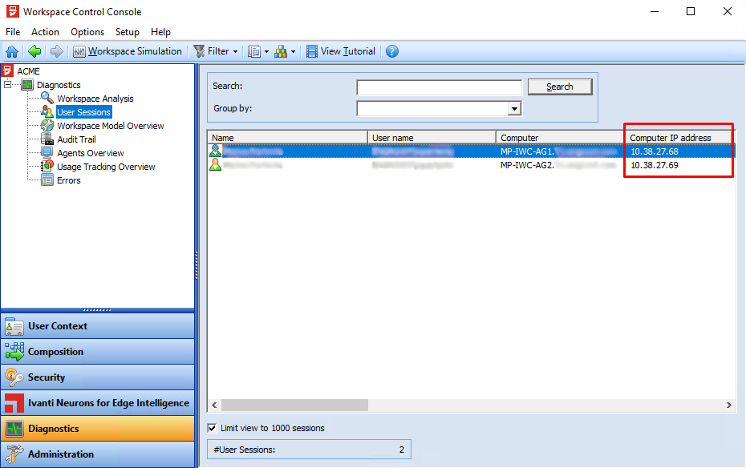
Task: Open the Action menu
Action: coord(45,32)
